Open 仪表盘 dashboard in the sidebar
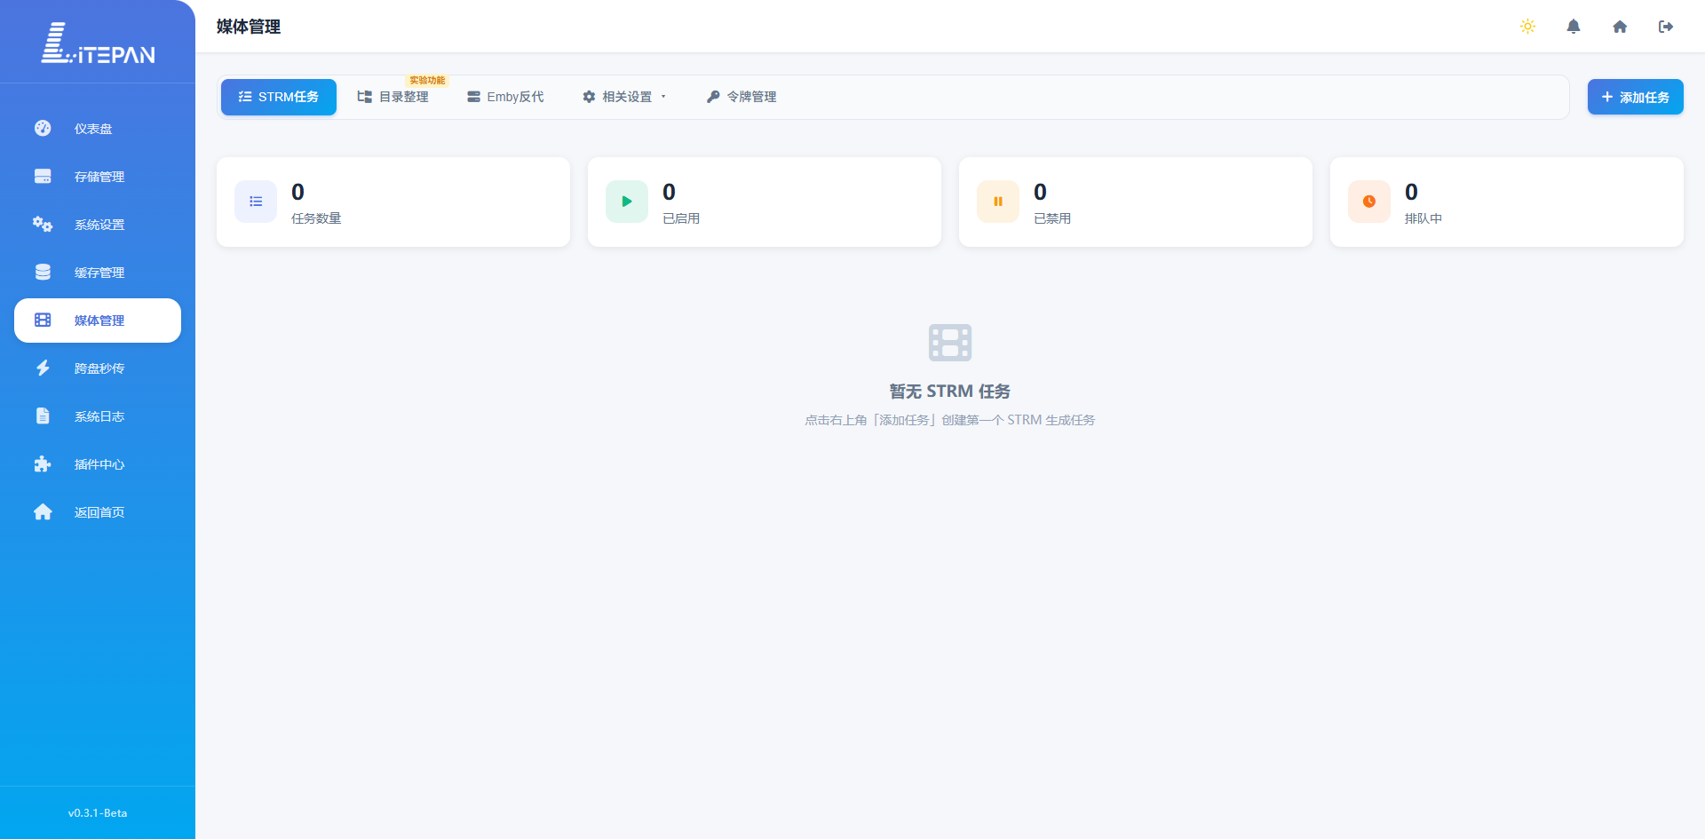 [98, 129]
